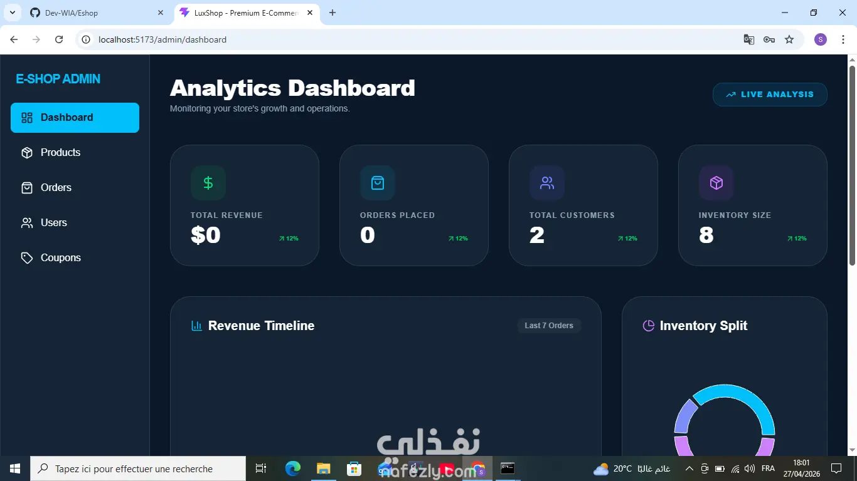Viewport: 857px width, 481px height.
Task: Click the Analytics Dashboard heading
Action: tap(292, 88)
